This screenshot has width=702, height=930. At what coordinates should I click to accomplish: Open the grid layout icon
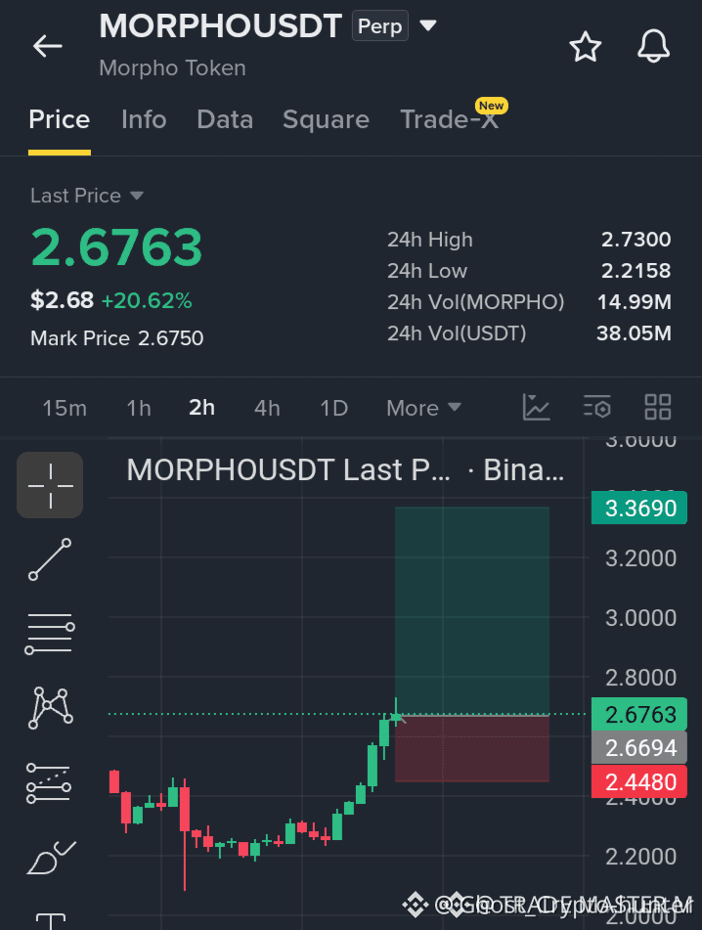[x=658, y=408]
